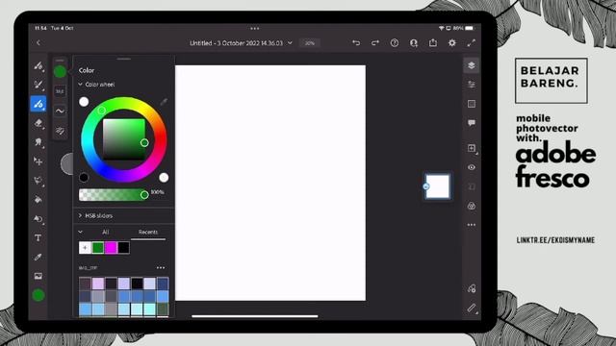The height and width of the screenshot is (346, 616).
Task: Open the Precision panel icon
Action: [472, 104]
